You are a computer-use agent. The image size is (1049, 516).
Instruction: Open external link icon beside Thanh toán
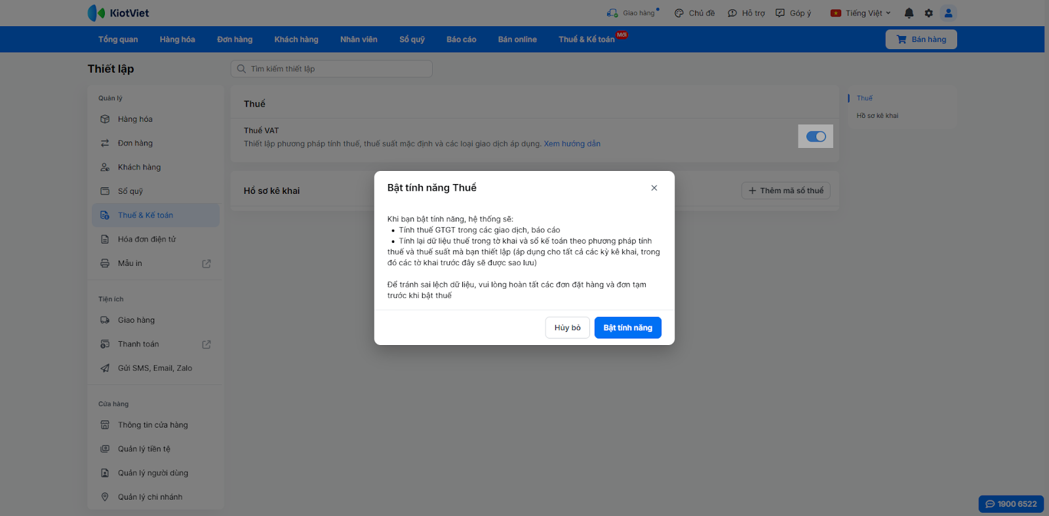(x=207, y=344)
